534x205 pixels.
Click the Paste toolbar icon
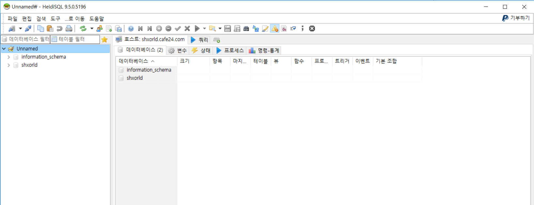coord(50,29)
